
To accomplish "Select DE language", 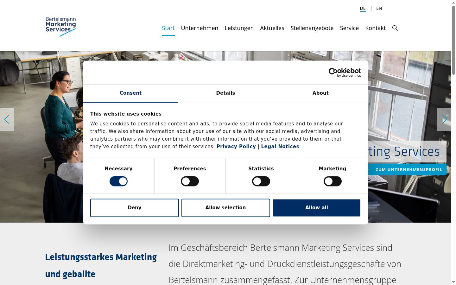I will (363, 9).
